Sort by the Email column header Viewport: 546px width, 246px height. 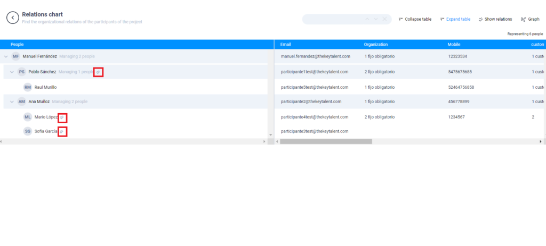[x=286, y=45]
